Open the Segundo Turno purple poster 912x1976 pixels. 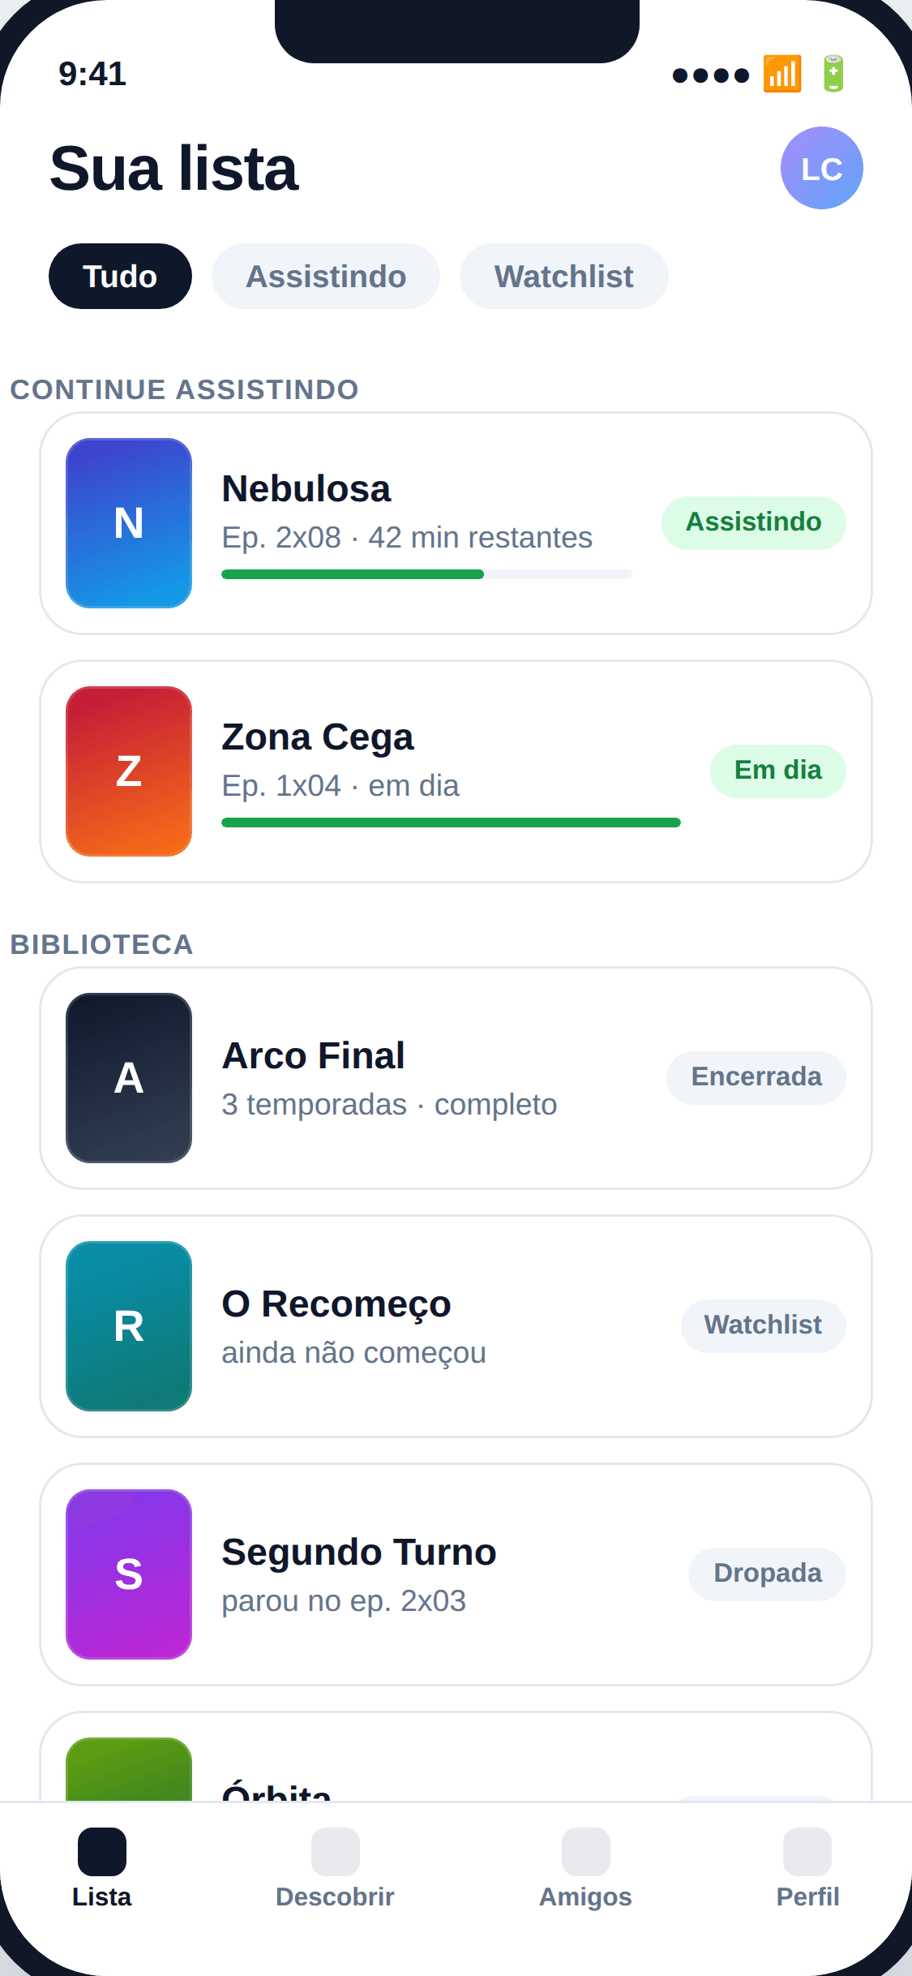129,1574
